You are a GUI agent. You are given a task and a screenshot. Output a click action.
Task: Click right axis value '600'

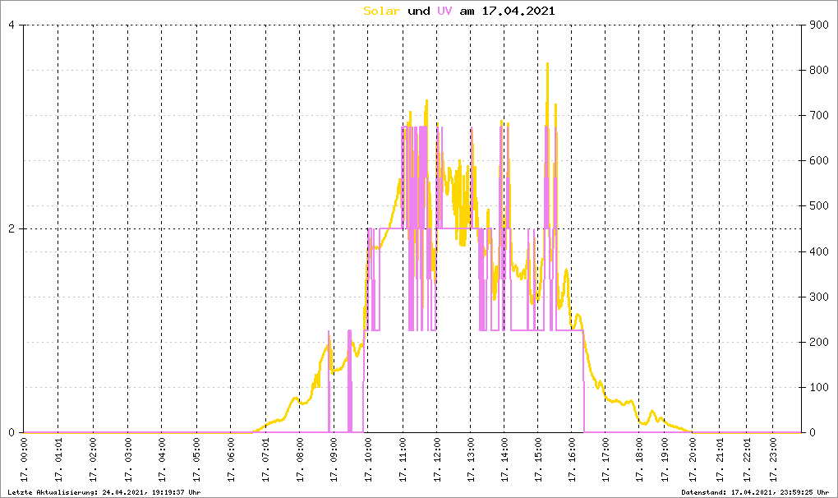pyautogui.click(x=819, y=160)
